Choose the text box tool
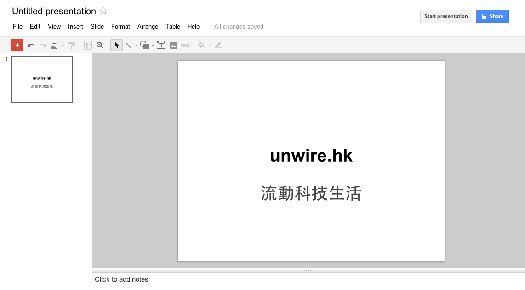The width and height of the screenshot is (525, 290). click(161, 45)
